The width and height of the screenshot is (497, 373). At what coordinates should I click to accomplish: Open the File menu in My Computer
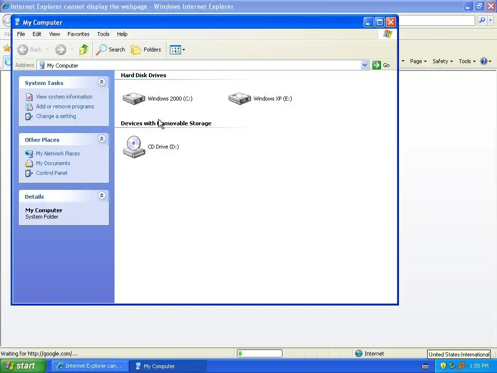(x=21, y=34)
